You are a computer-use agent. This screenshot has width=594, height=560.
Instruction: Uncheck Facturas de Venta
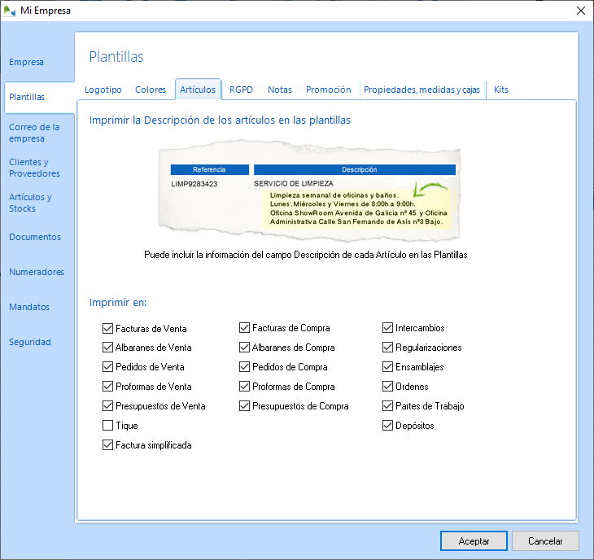pos(108,329)
